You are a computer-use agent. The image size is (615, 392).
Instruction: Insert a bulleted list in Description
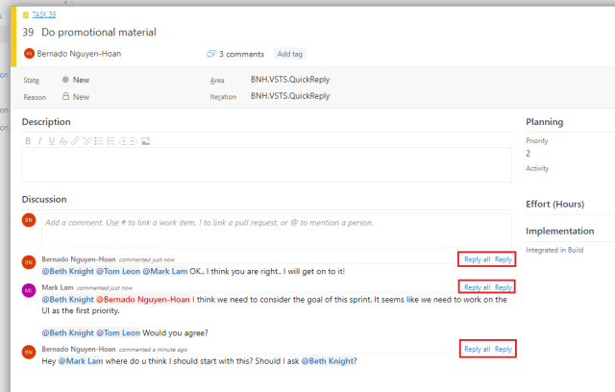[x=99, y=141]
